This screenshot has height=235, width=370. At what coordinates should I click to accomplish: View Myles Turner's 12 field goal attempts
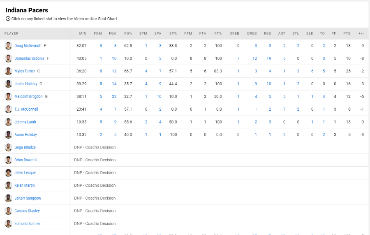(114, 71)
